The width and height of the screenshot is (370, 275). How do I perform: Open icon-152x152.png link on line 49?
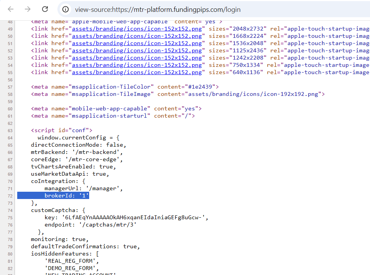[137, 29]
